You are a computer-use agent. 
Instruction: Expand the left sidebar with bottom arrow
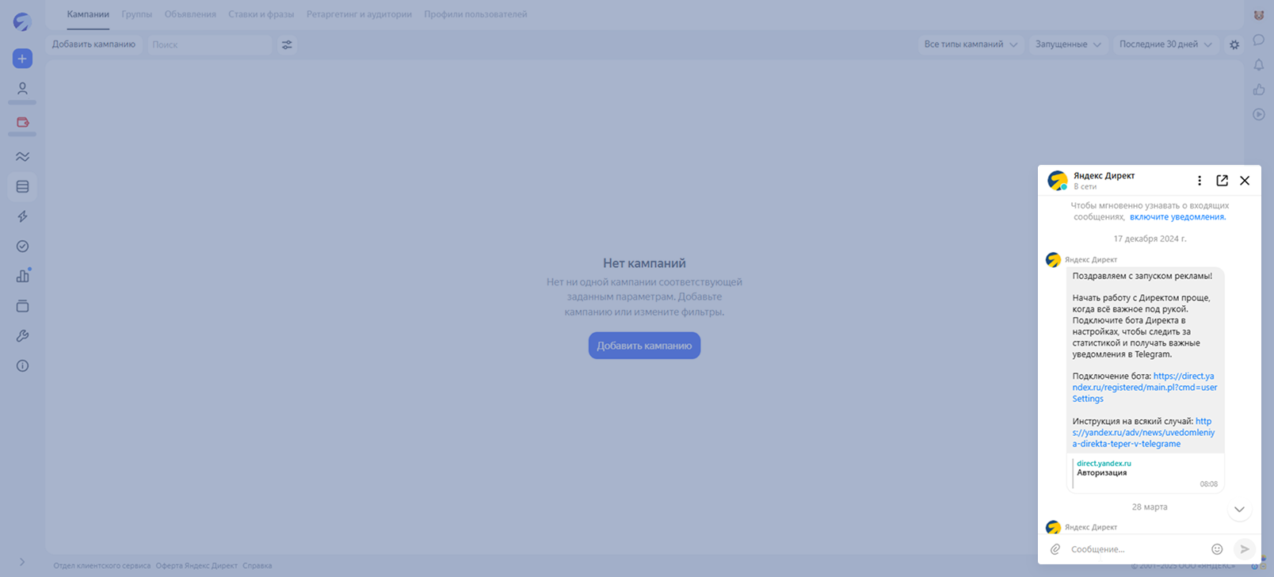22,562
